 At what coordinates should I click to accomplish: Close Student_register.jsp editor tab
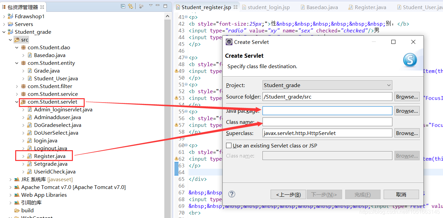coord(235,7)
